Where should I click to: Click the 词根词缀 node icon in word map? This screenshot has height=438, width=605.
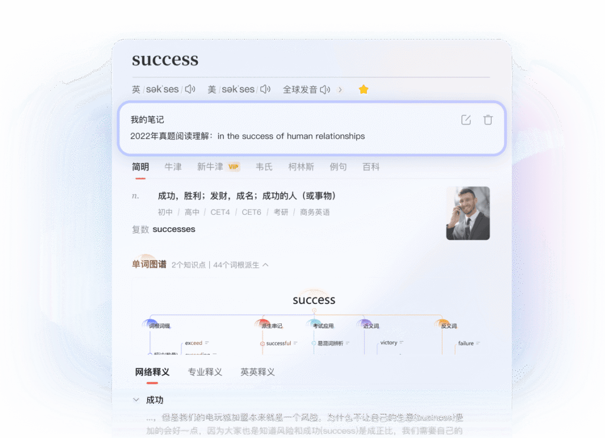pos(150,323)
